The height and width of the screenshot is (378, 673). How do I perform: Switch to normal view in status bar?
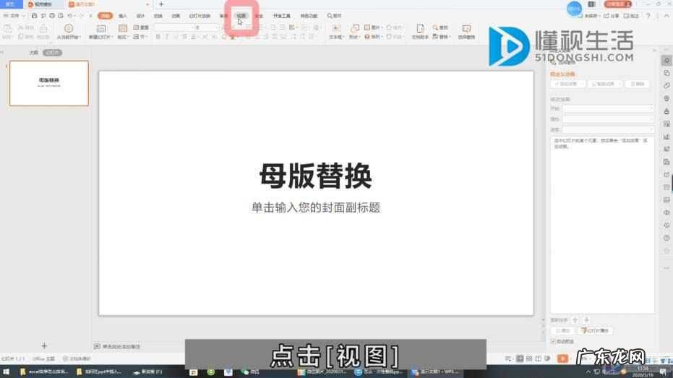[x=520, y=358]
